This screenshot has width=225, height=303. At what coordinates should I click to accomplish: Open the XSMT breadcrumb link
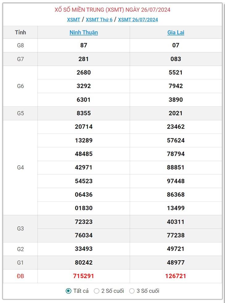tap(74, 20)
